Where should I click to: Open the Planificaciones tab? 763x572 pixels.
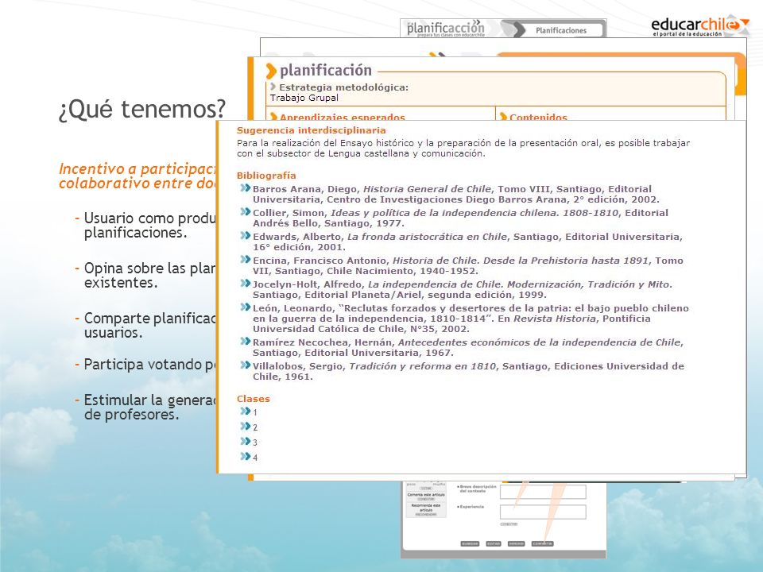pyautogui.click(x=560, y=30)
